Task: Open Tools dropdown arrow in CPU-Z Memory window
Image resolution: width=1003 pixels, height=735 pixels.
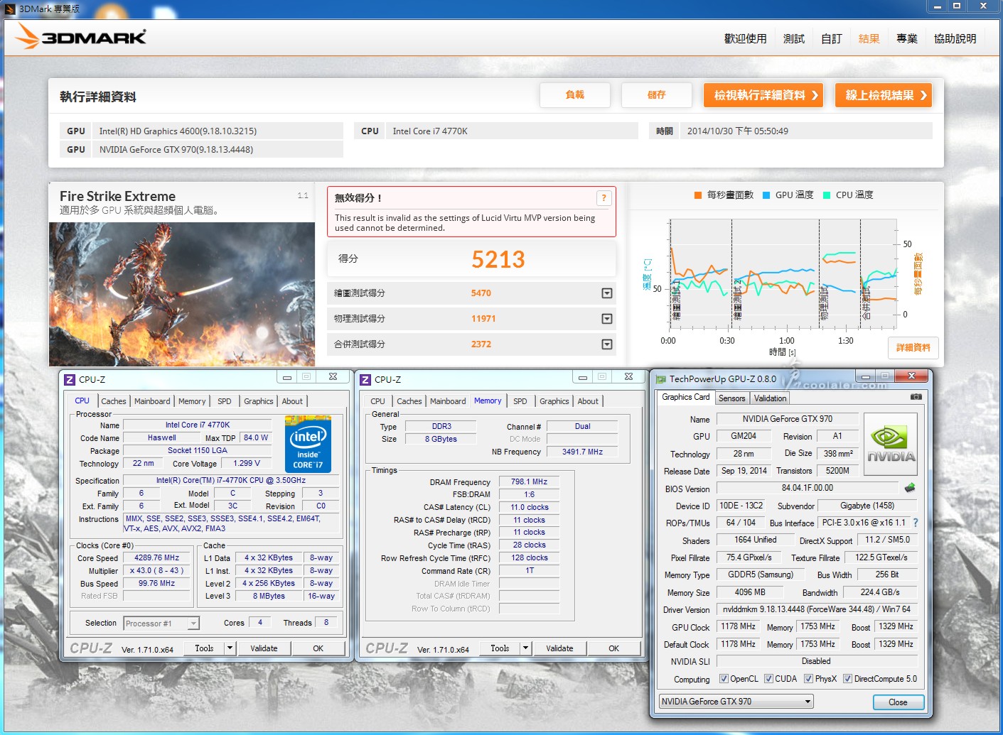Action: point(525,648)
